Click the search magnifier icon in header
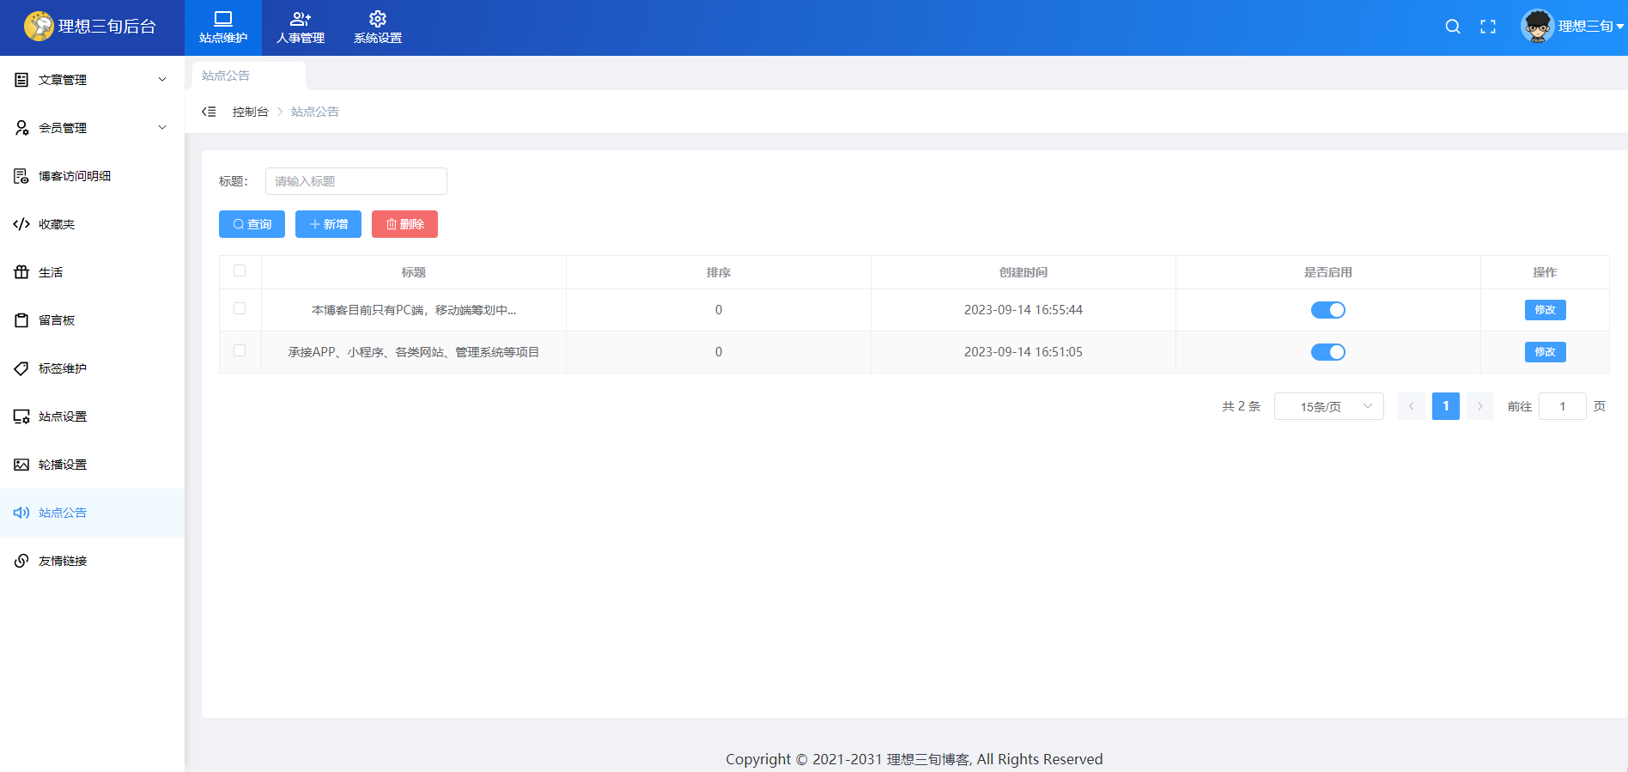The width and height of the screenshot is (1628, 772). [x=1452, y=27]
